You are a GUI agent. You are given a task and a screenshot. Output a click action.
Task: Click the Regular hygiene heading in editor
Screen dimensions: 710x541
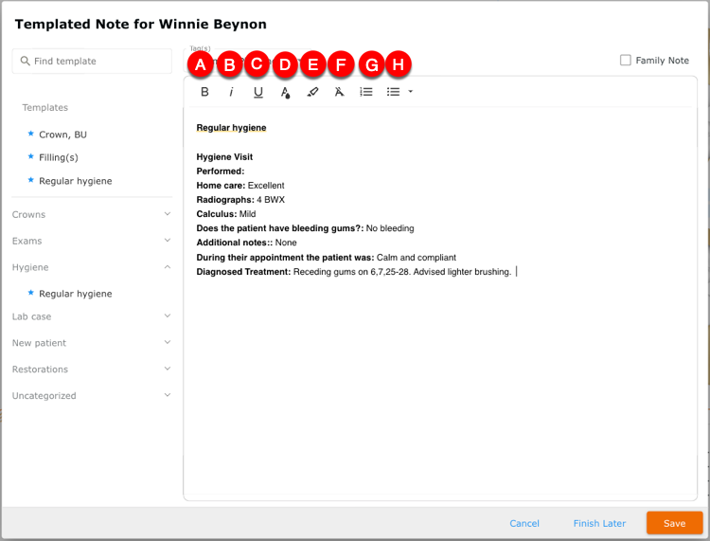pos(231,128)
